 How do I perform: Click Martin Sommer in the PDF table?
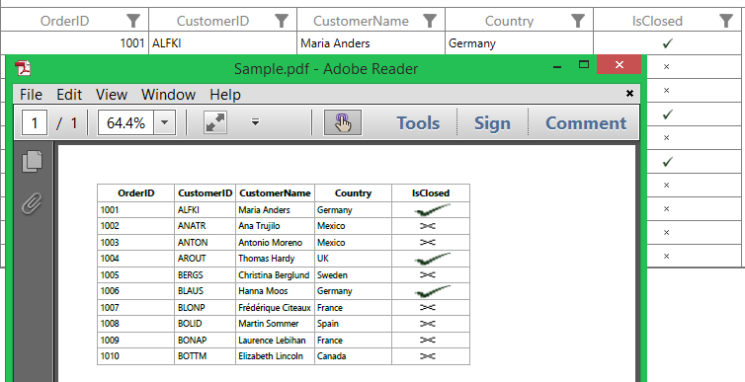coord(269,324)
